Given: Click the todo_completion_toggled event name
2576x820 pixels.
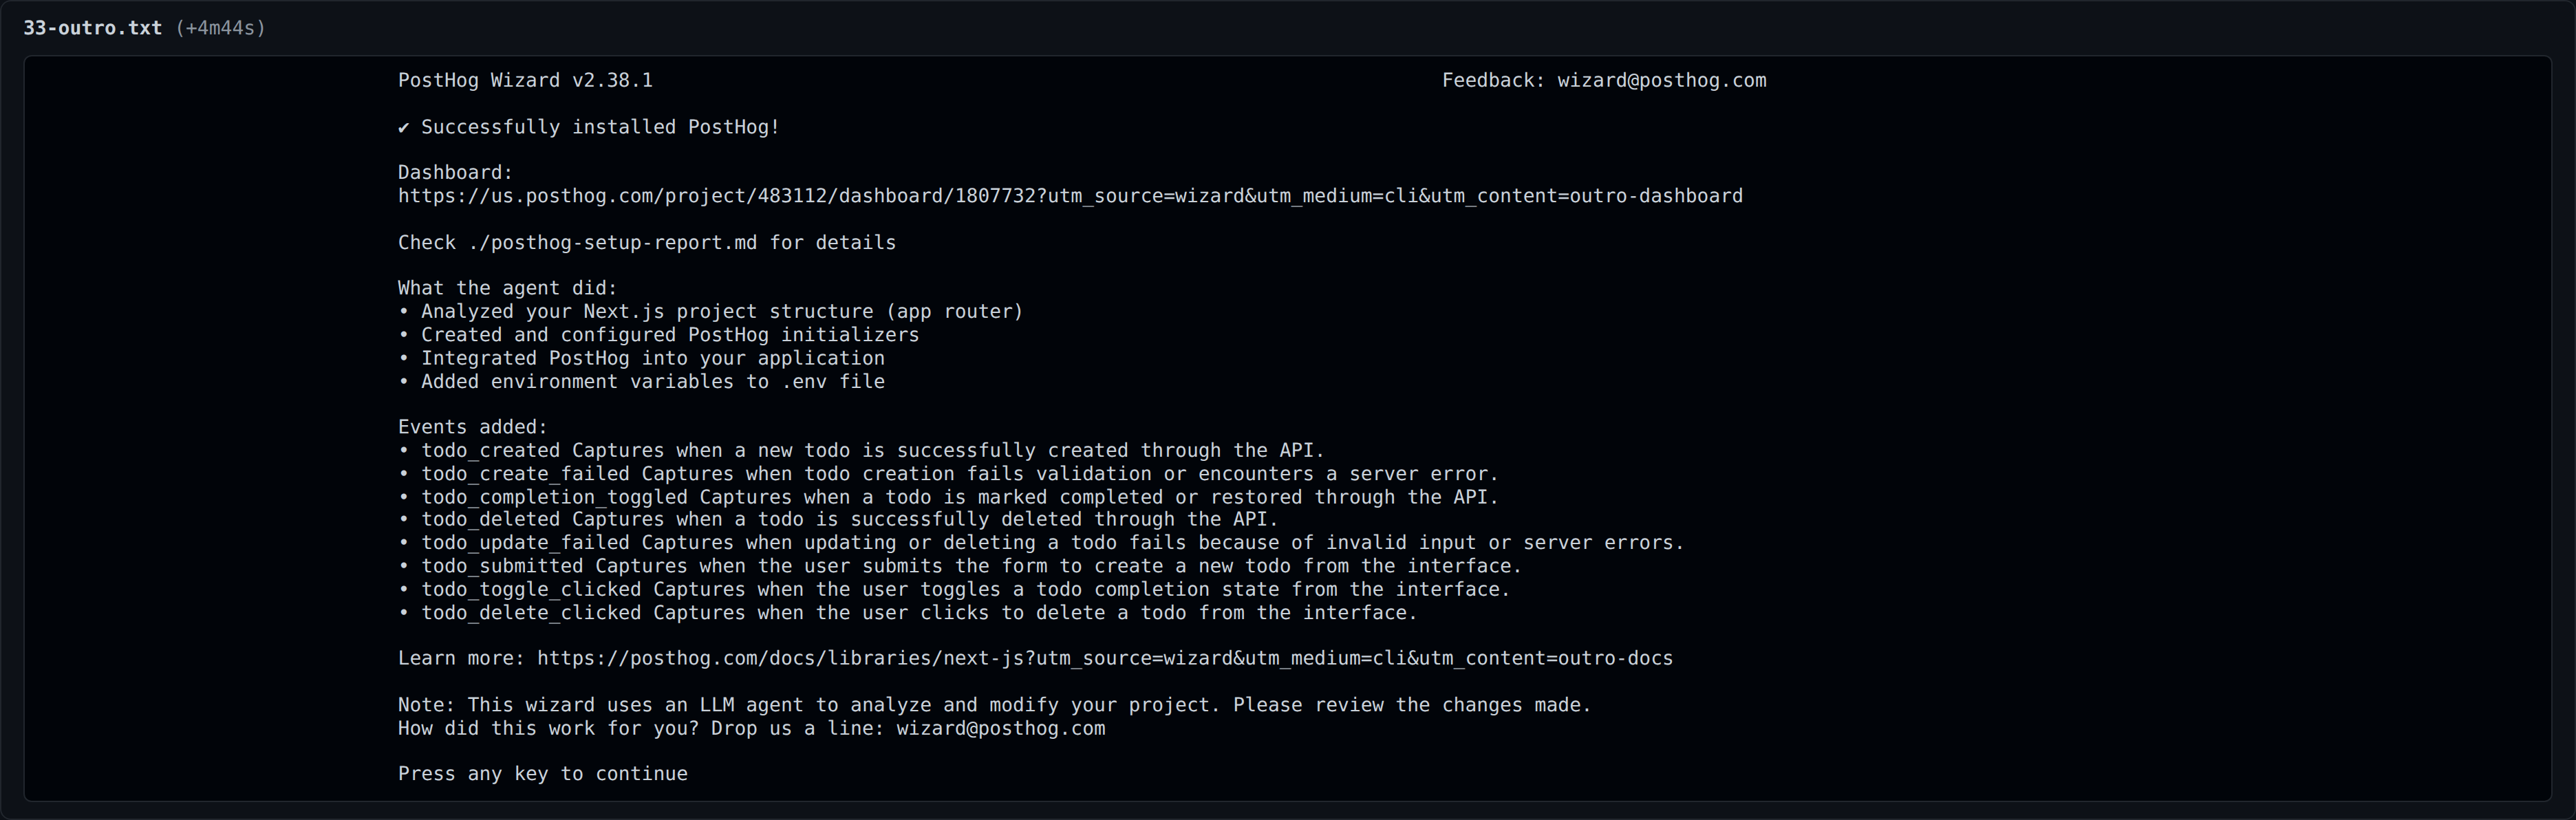Looking at the screenshot, I should pyautogui.click(x=554, y=497).
